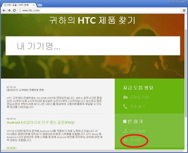
Task: Reload the page with the refresh icon
Action: (x=14, y=10)
